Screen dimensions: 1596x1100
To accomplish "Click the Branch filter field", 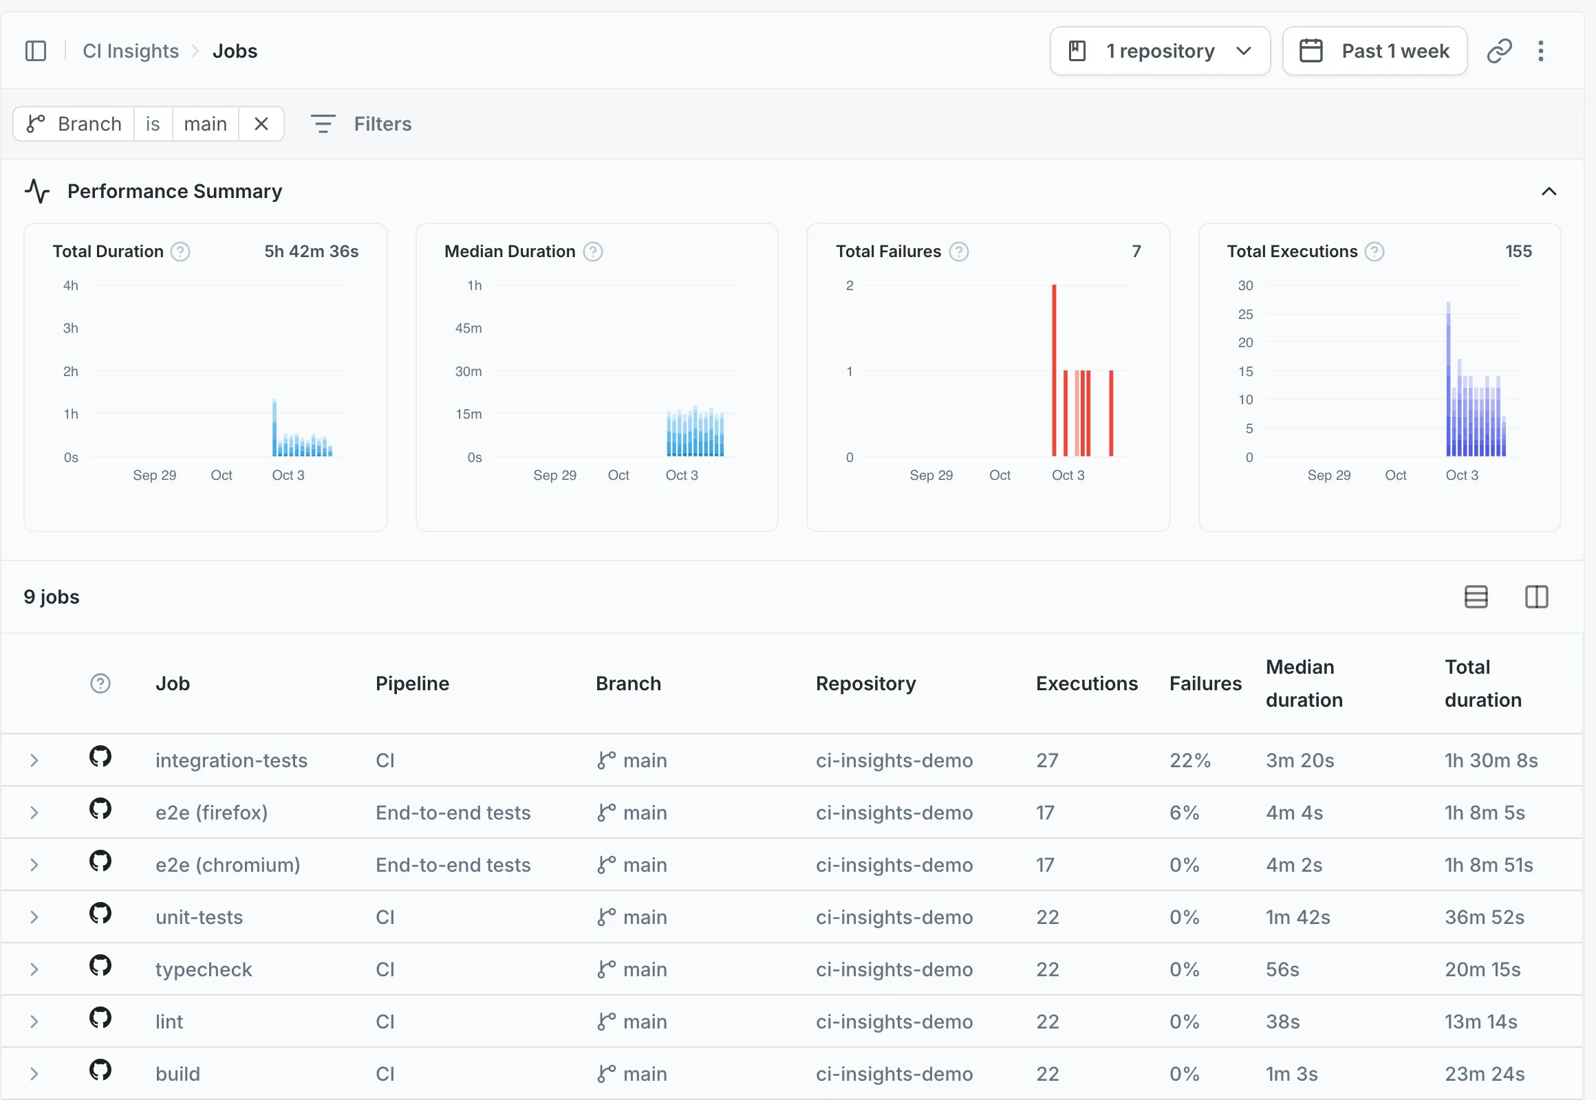I will tap(74, 124).
